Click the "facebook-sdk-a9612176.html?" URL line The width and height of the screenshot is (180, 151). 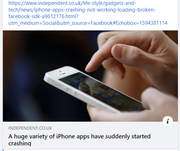coord(43,16)
